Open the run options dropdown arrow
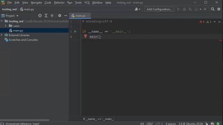Viewport: 223px width, 125px height. click(200, 9)
